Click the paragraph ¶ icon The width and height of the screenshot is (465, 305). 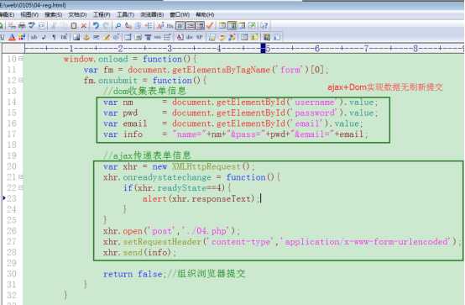(54, 37)
